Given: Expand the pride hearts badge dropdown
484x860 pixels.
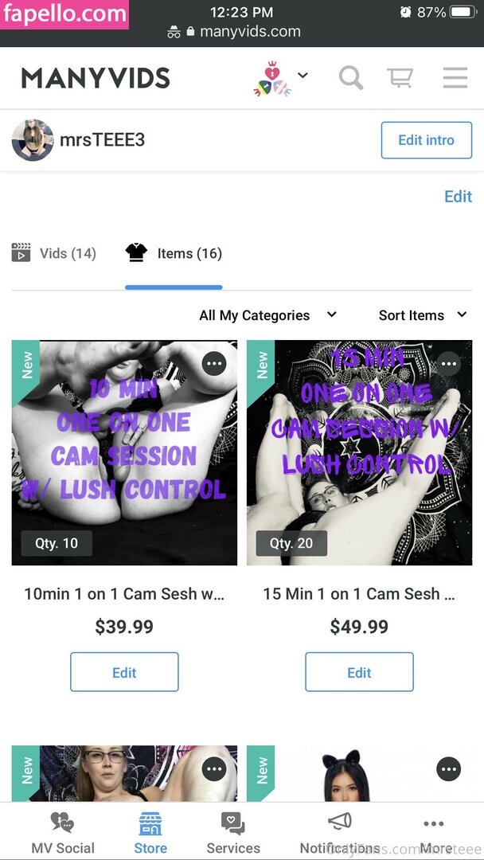Looking at the screenshot, I should pos(302,75).
